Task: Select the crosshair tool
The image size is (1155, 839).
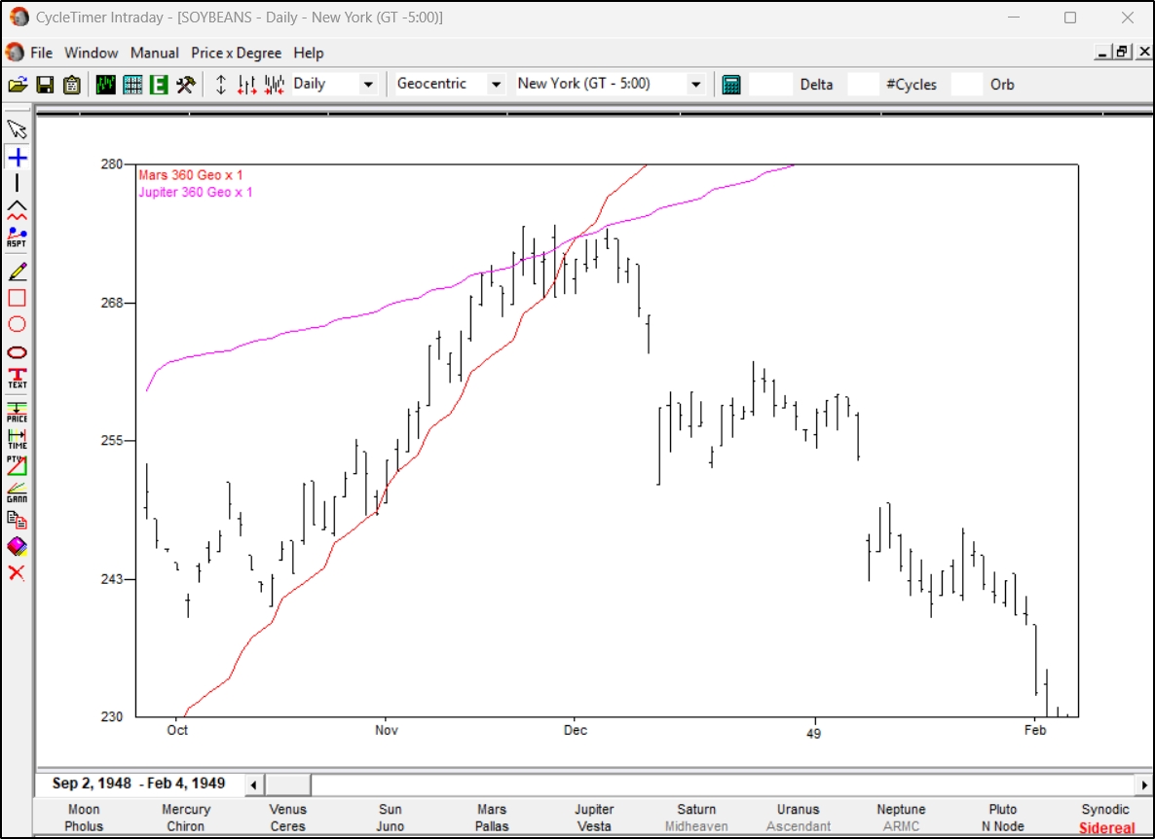Action: pyautogui.click(x=16, y=156)
